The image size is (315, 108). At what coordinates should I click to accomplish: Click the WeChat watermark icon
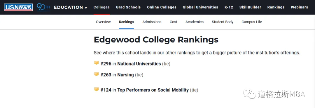249,94
